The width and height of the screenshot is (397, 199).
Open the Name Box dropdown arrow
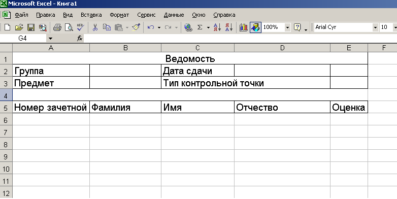pyautogui.click(x=50, y=39)
